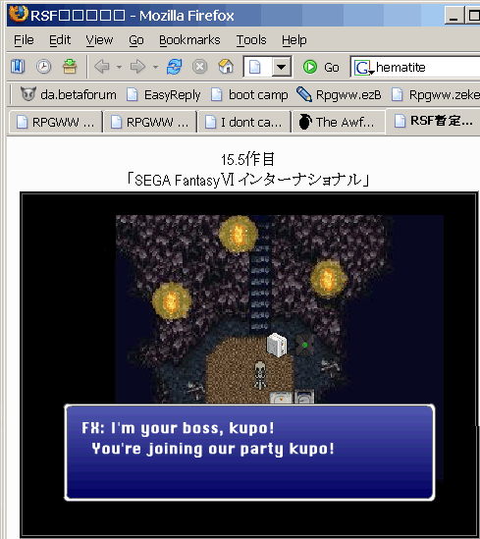Expand the back button history dropdown

point(119,67)
